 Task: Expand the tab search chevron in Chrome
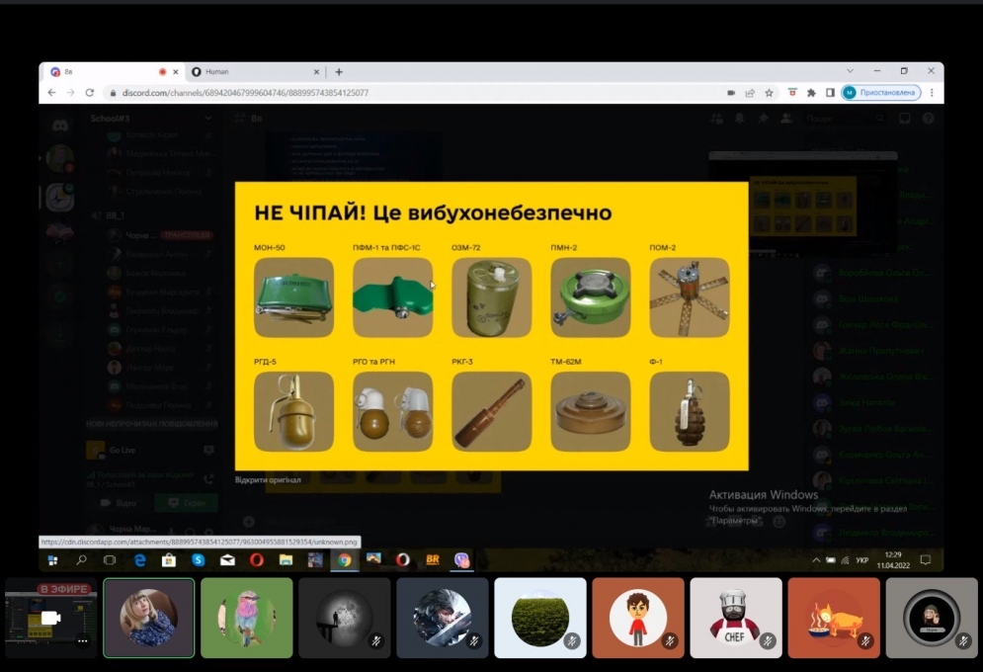pyautogui.click(x=850, y=71)
